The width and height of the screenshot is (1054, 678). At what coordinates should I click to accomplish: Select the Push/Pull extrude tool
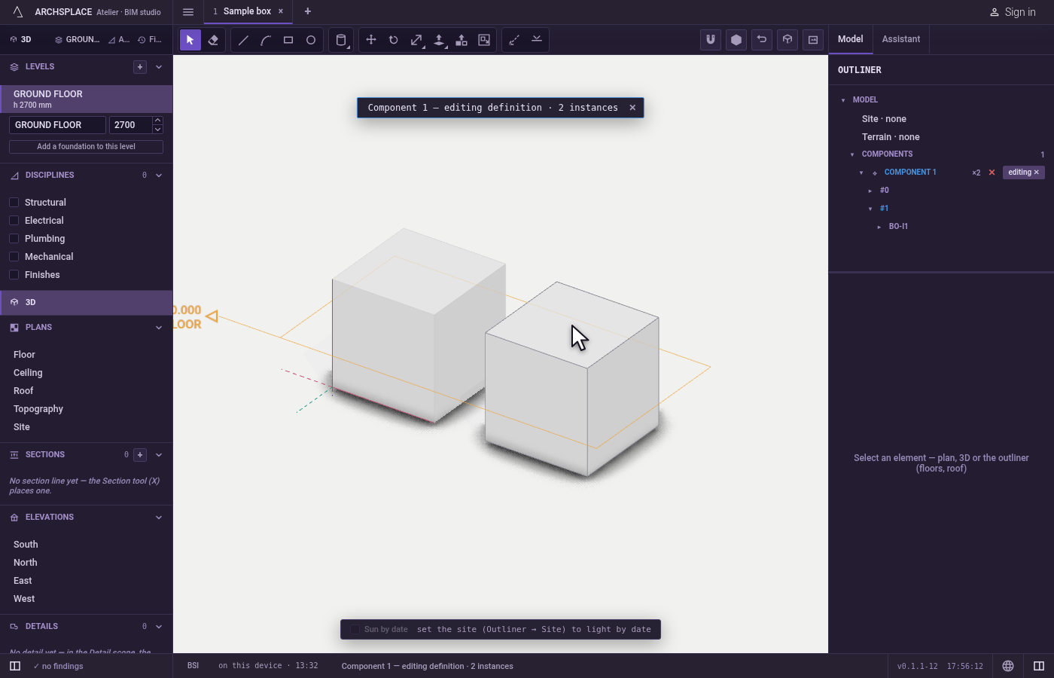(439, 40)
